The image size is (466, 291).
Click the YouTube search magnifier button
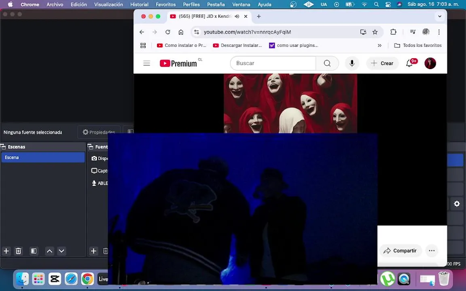tap(327, 63)
